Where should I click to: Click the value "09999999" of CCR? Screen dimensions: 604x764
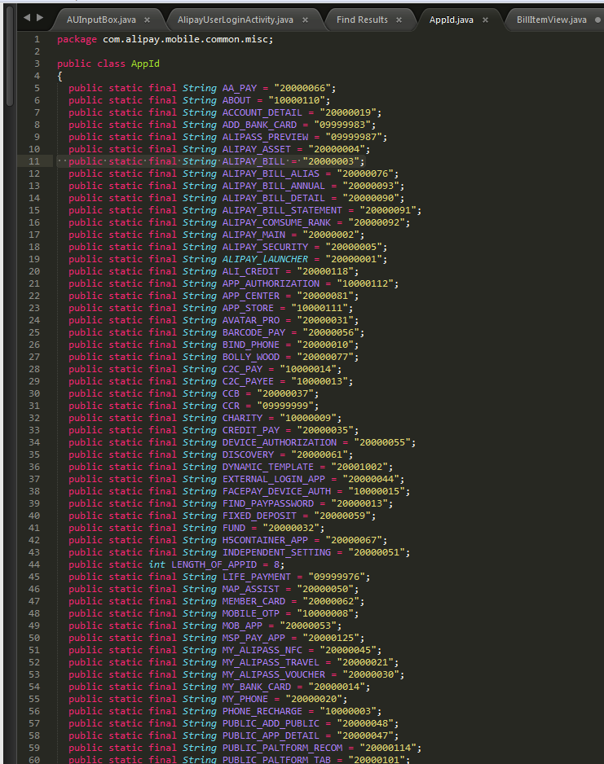point(285,406)
